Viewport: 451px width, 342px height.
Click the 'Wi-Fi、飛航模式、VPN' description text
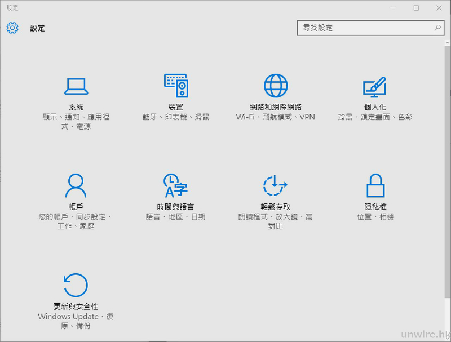(x=275, y=117)
